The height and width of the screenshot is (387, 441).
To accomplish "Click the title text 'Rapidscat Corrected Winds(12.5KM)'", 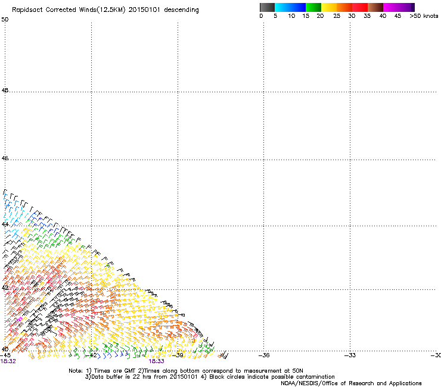I will pos(69,10).
